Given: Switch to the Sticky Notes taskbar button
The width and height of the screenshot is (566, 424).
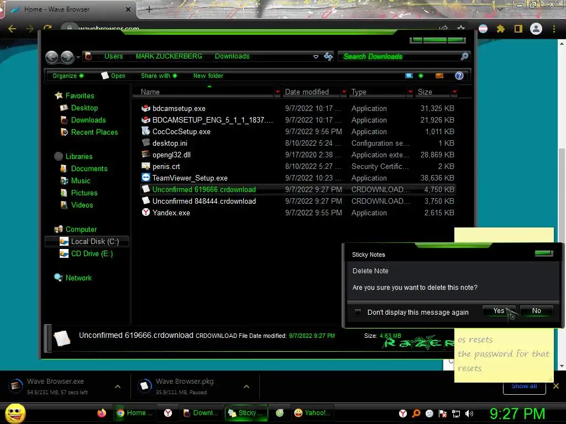Looking at the screenshot, I should click(247, 413).
